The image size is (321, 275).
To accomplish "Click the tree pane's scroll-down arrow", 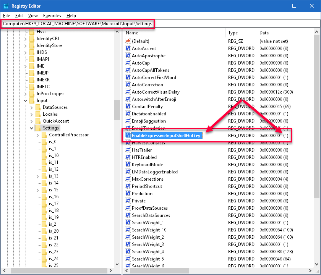I will pyautogui.click(x=117, y=264).
